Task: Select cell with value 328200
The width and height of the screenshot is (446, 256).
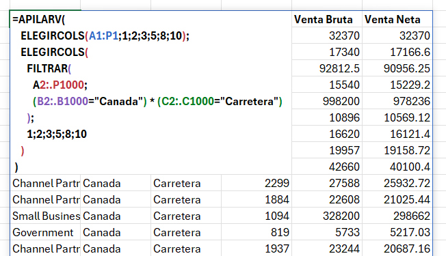Action: 327,216
